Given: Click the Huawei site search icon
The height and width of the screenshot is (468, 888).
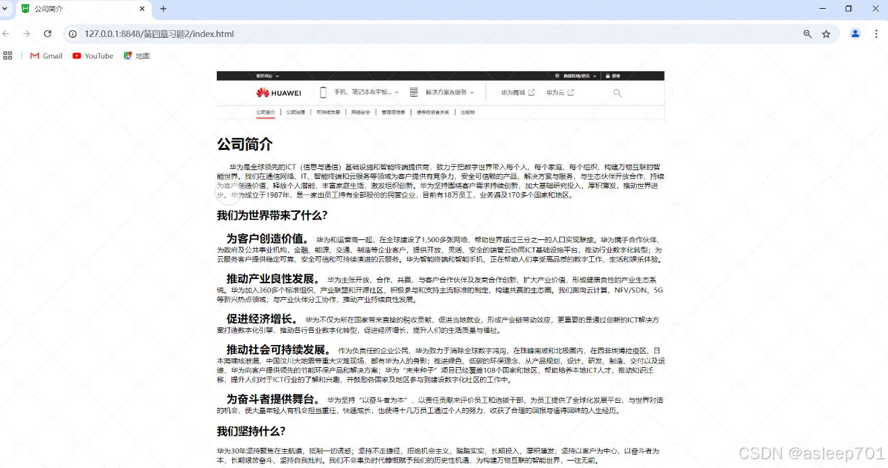Looking at the screenshot, I should tap(617, 93).
